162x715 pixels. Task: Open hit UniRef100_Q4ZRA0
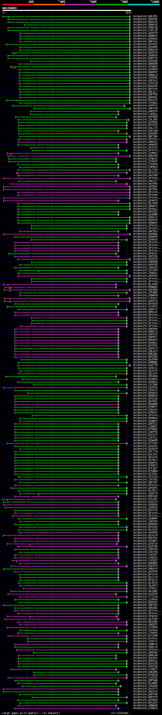145,186
